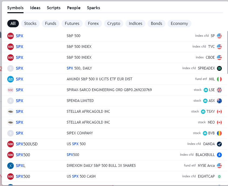Image resolution: width=228 pixels, height=186 pixels.
Task: Filter results by Crypto
Action: pos(114,24)
